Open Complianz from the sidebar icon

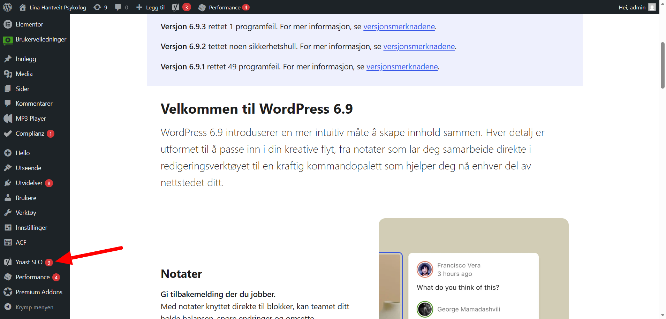click(8, 133)
